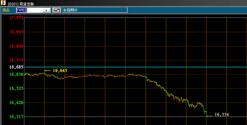Open the chart icon button beside product field
The height and width of the screenshot is (125, 247).
[57, 10]
